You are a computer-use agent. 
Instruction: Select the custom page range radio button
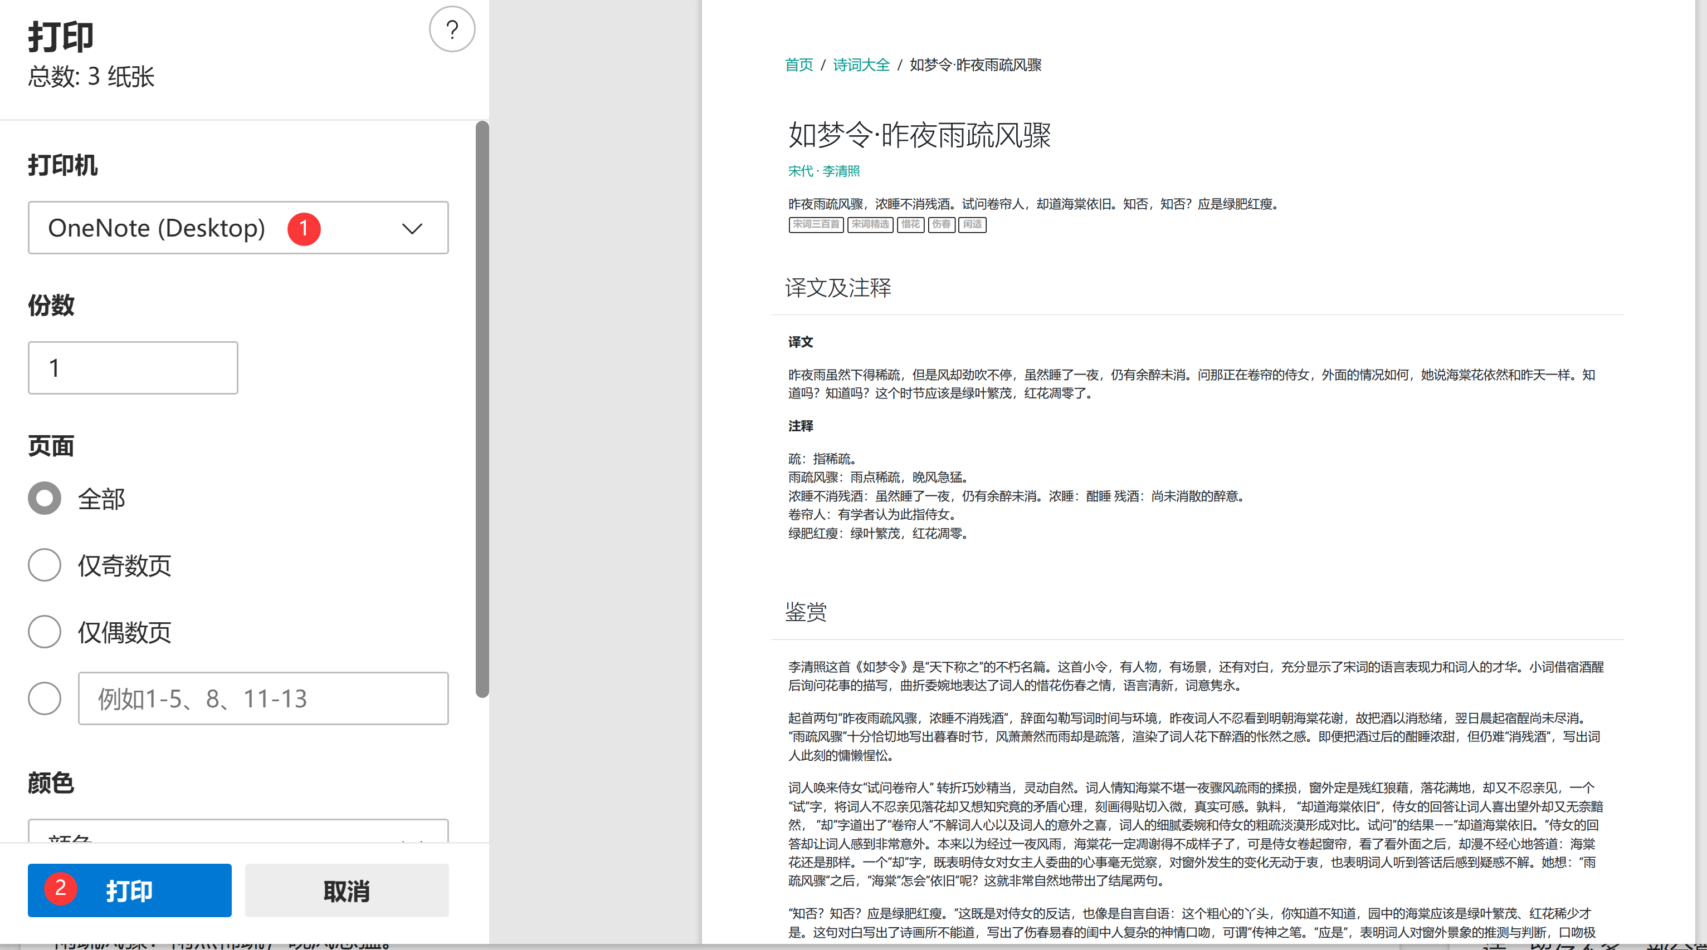45,698
